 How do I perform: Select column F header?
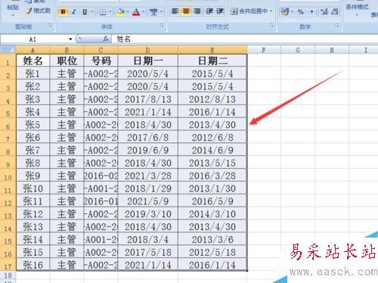point(264,50)
